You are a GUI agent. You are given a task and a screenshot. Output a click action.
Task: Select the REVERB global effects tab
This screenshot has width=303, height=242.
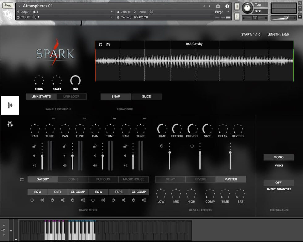[200, 179]
